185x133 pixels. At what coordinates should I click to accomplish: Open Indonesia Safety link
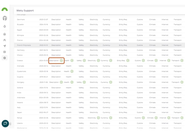pyautogui.click(x=81, y=97)
